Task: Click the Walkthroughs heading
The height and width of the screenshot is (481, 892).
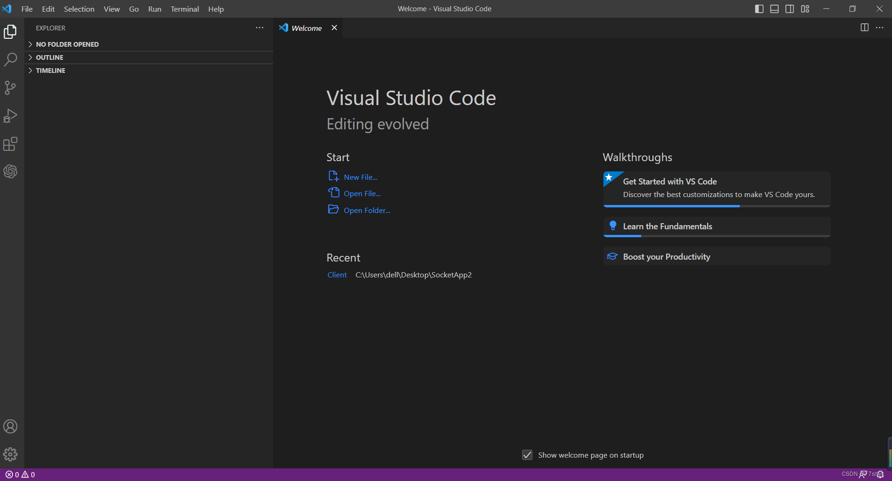Action: tap(637, 157)
